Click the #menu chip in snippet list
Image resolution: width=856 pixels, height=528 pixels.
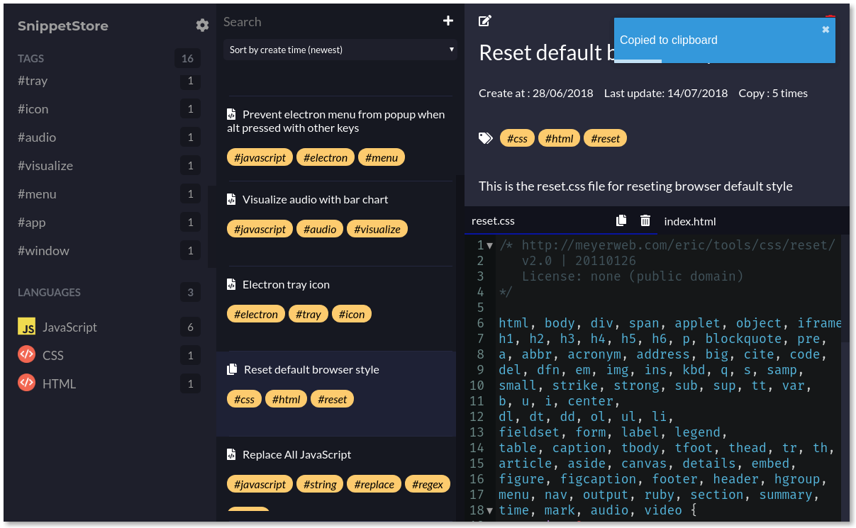[382, 157]
